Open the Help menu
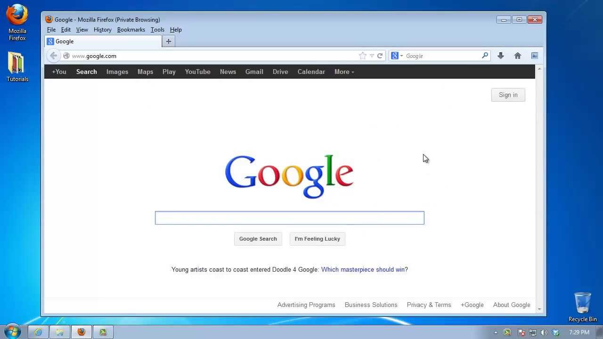Screen dimensions: 603x339 (x=176, y=30)
